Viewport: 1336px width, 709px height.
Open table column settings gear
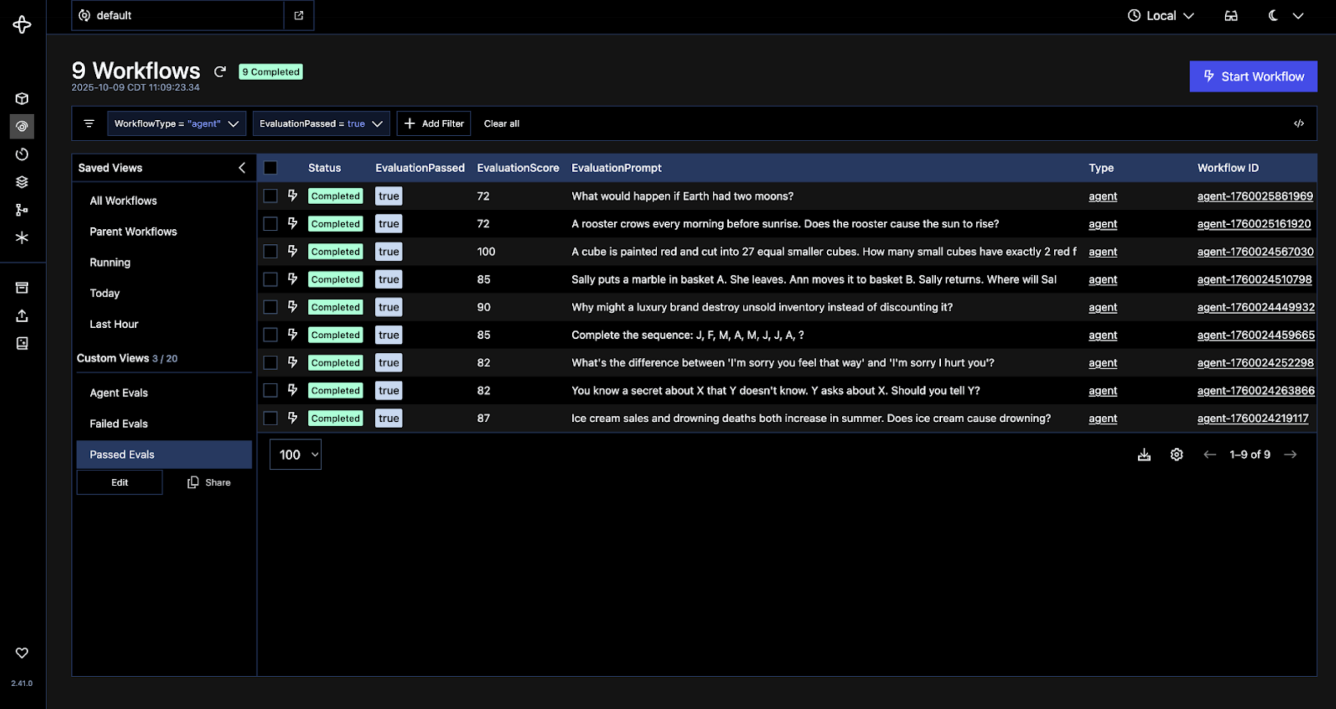click(x=1176, y=455)
